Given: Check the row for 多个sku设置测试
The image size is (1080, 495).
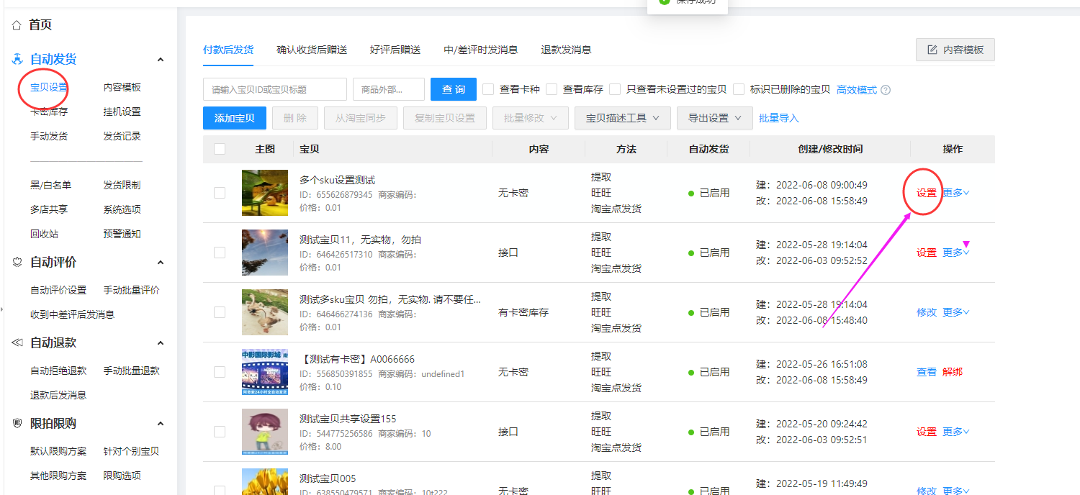Looking at the screenshot, I should click(220, 193).
